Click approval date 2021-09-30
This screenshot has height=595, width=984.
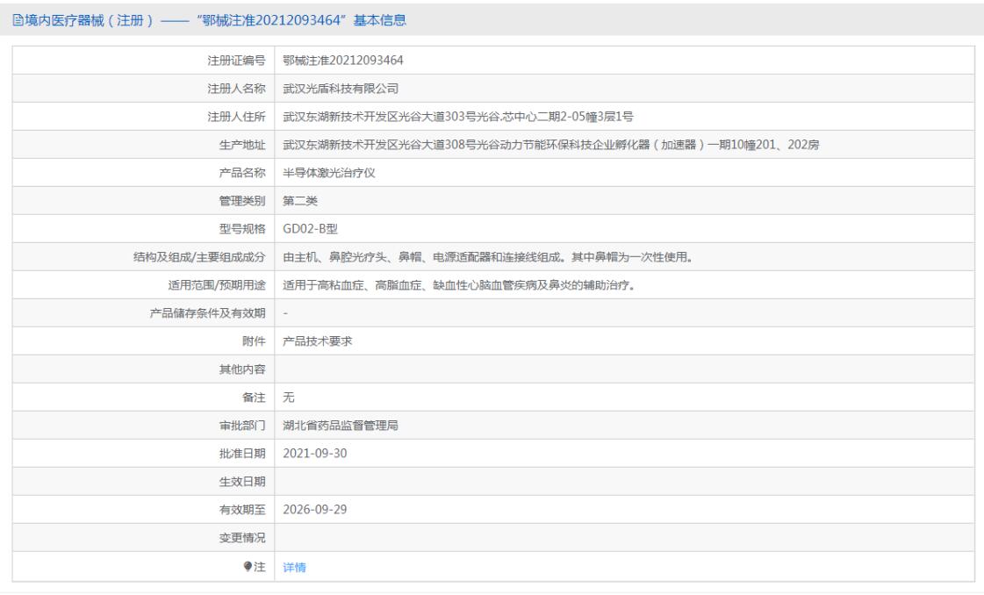[x=315, y=453]
